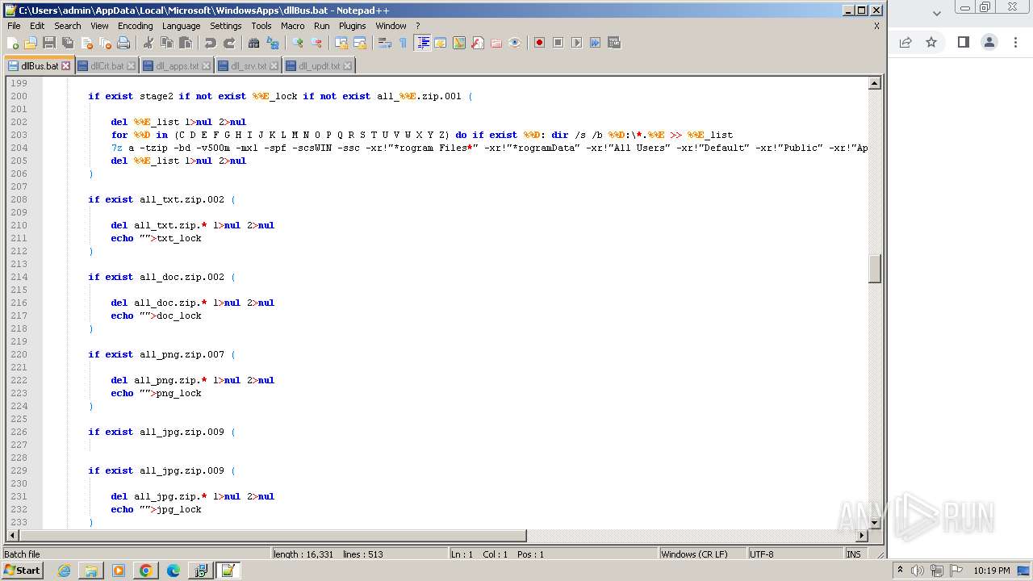Click the vertical scrollbar thumb
Image resolution: width=1033 pixels, height=581 pixels.
coord(874,268)
